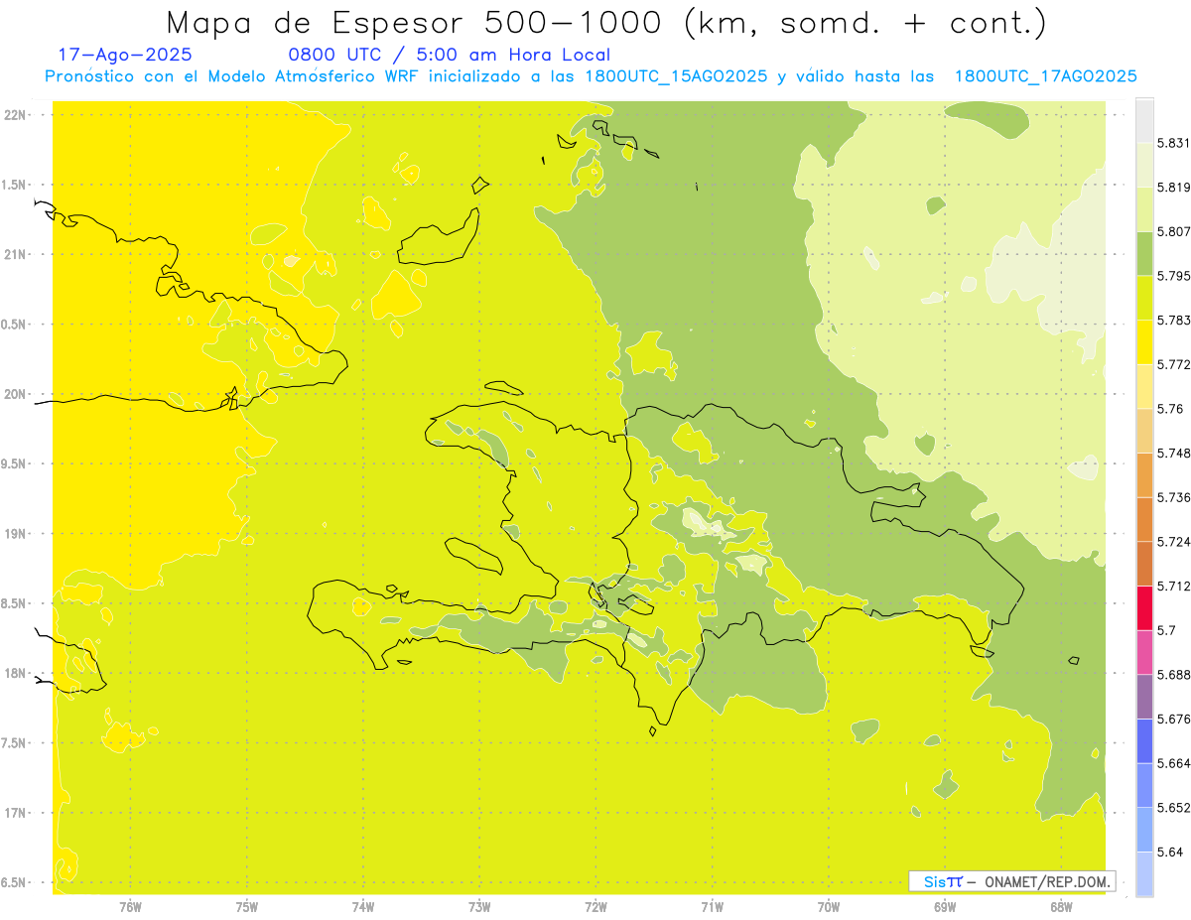Click the yellow-green swatch between 5.795 and 5.783
Viewport: 1191px width, 920px height.
pyautogui.click(x=1144, y=298)
